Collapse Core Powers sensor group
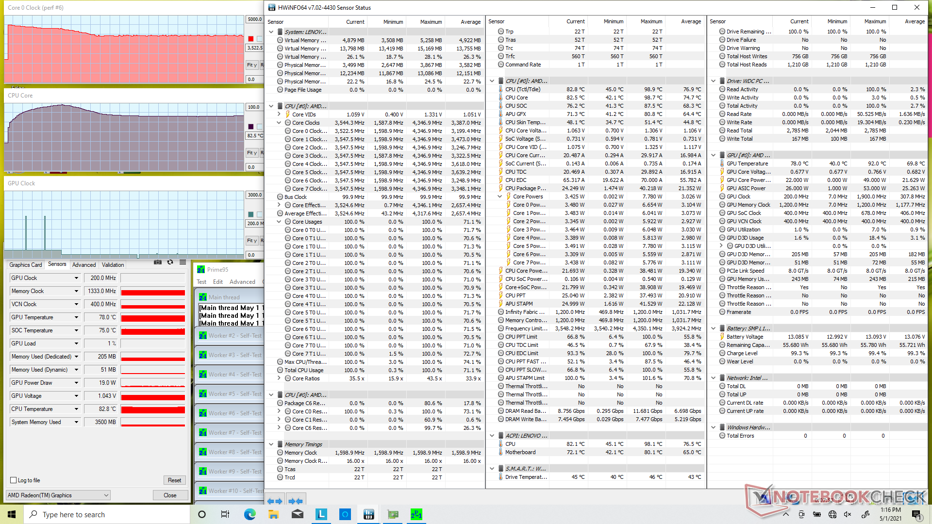Screen dimensions: 932x524 (x=499, y=196)
